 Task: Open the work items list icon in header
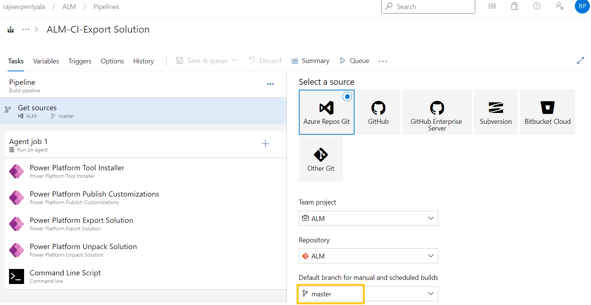coord(492,6)
